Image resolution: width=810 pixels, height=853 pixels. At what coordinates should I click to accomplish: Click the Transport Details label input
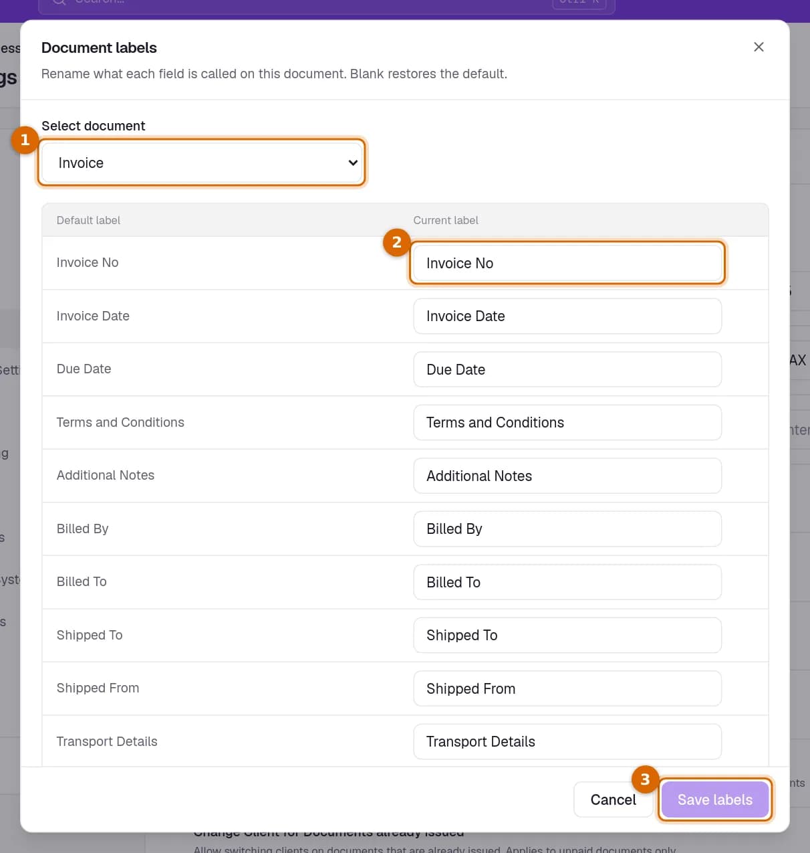tap(567, 741)
